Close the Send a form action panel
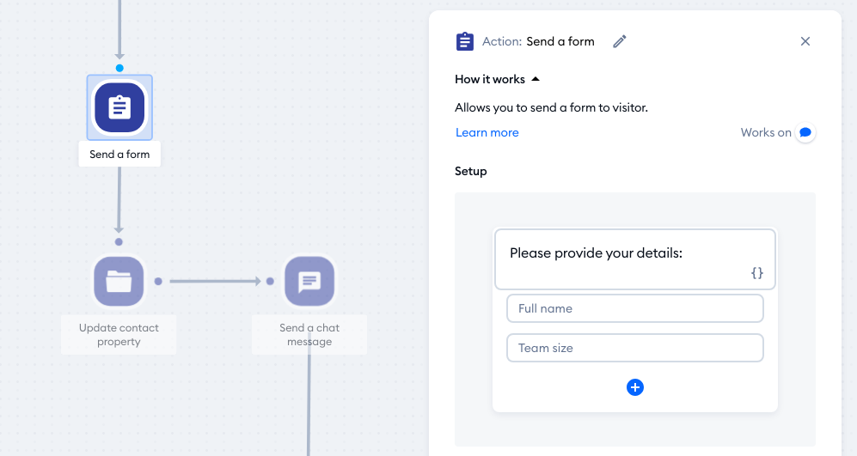The height and width of the screenshot is (456, 857). [x=805, y=41]
